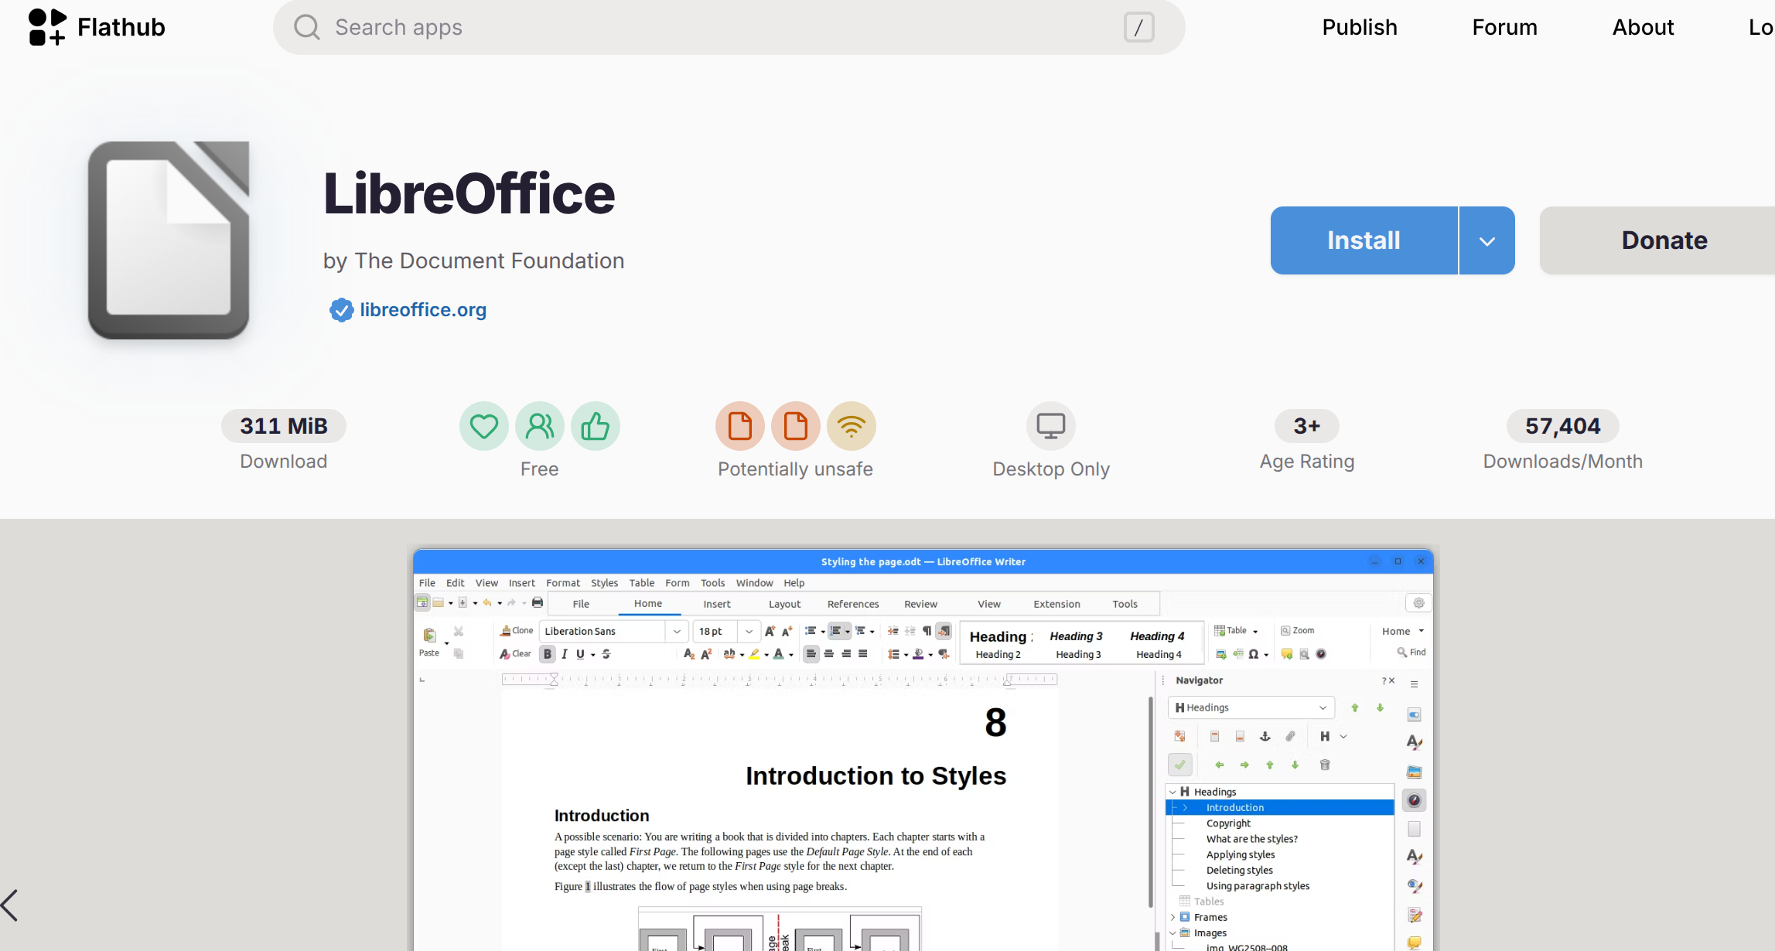Click the green left arrow in Navigator

[x=1220, y=765]
